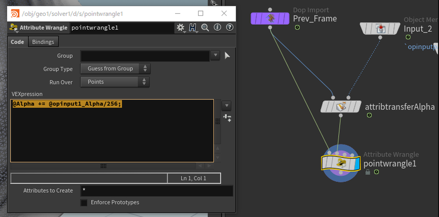Open the Group Type dropdown
Viewport: 439px width, 217px height.
[115, 69]
